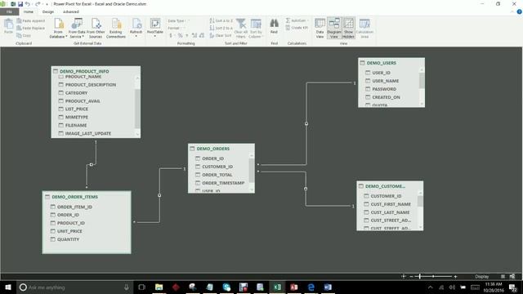The height and width of the screenshot is (294, 523).
Task: Click Cortana Ask me anything search box
Action: 75,287
